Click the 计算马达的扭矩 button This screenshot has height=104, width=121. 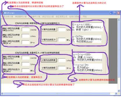pyautogui.click(x=49, y=68)
